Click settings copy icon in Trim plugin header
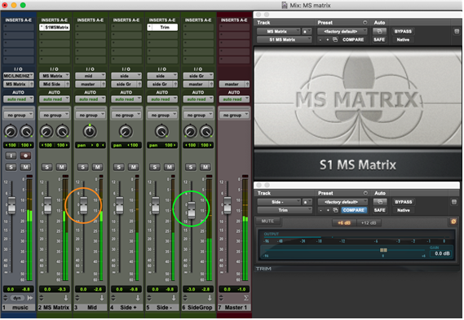The image size is (464, 320). (x=336, y=210)
